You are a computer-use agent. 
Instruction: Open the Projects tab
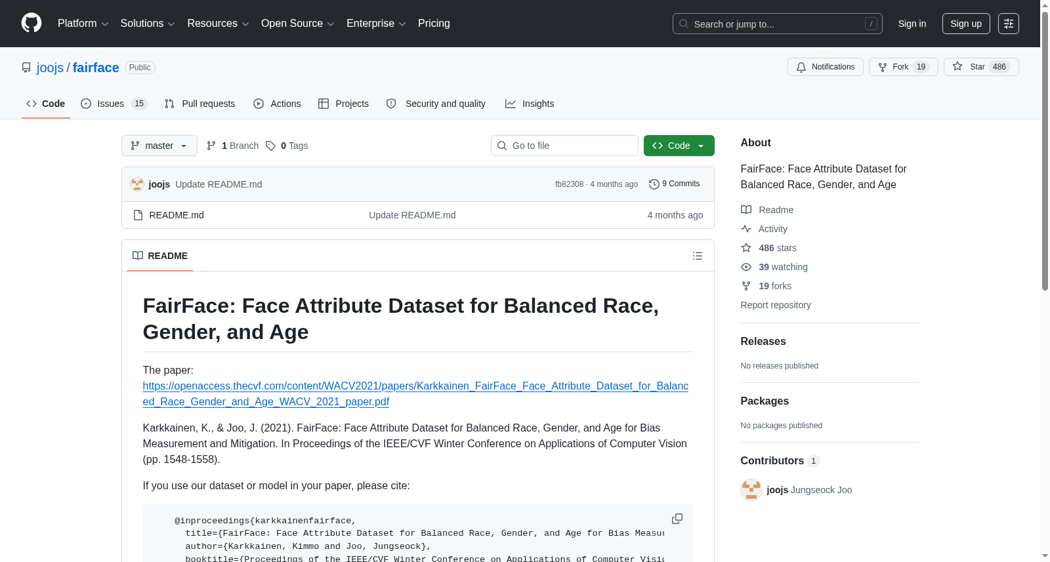(x=343, y=104)
